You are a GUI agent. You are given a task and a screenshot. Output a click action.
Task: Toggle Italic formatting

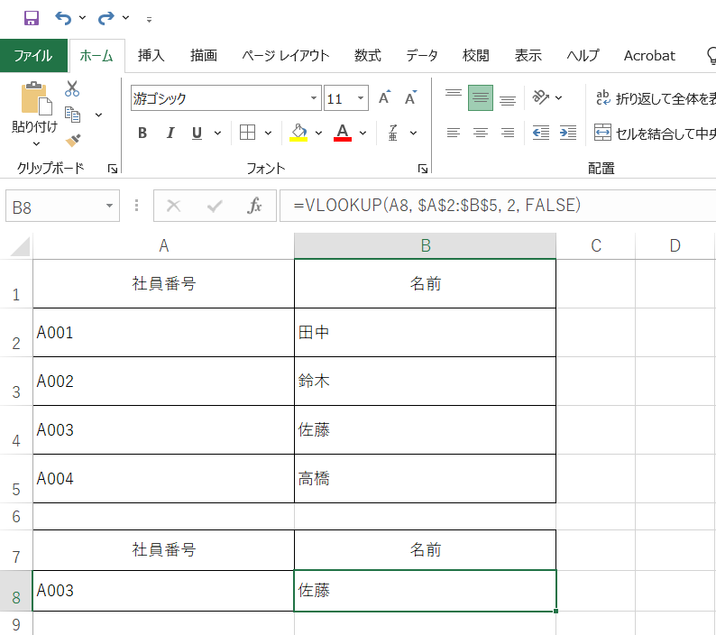170,133
